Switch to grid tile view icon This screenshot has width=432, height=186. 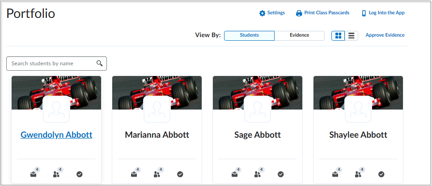pos(338,36)
